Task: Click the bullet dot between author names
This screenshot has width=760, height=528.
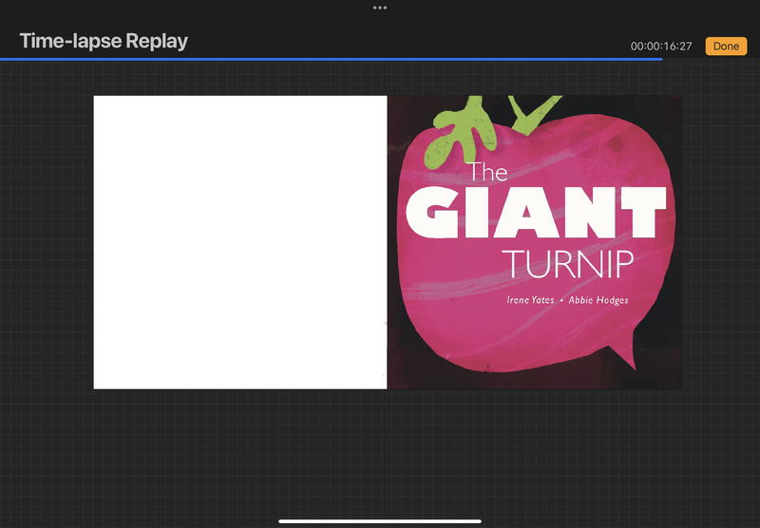Action: [561, 300]
